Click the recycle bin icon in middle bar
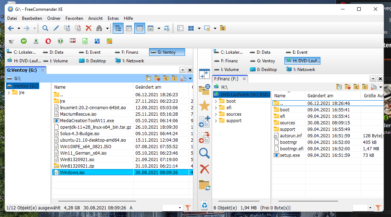The image size is (391, 217). [x=205, y=205]
